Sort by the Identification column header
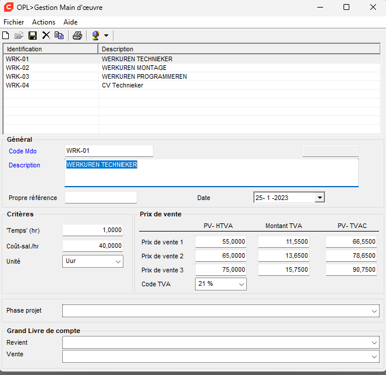Viewport: 386px width, 375px height. [51, 49]
